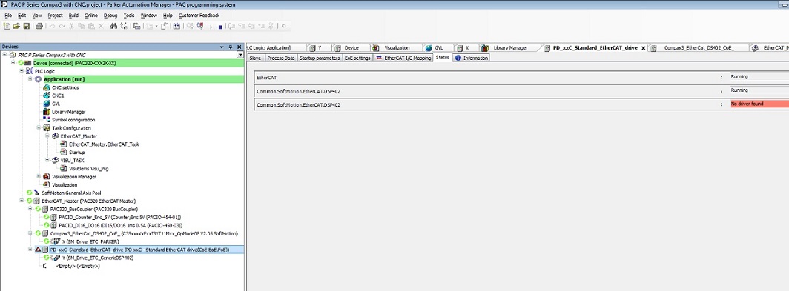Close the PD_xxC_Standard_EtherCAT_drive editor tab
Screen dimensions: 789x291
coord(644,48)
